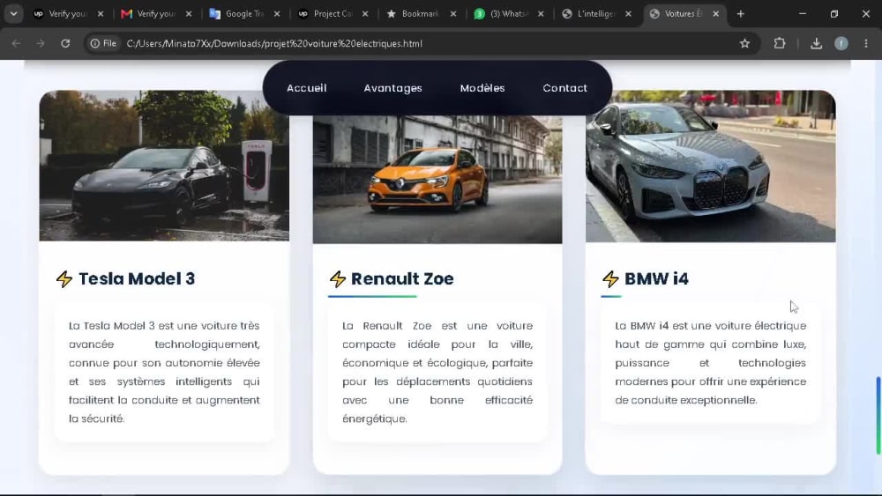The image size is (882, 496).
Task: Focus the address bar URL
Action: tap(274, 43)
